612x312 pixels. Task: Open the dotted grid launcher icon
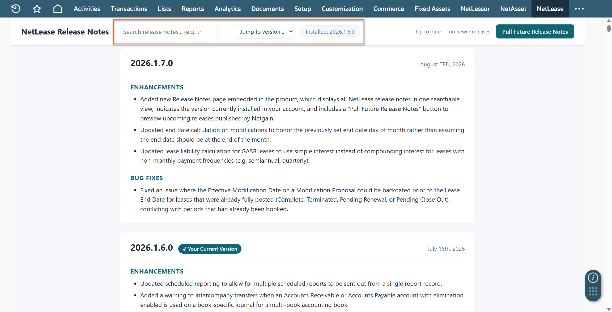593,291
